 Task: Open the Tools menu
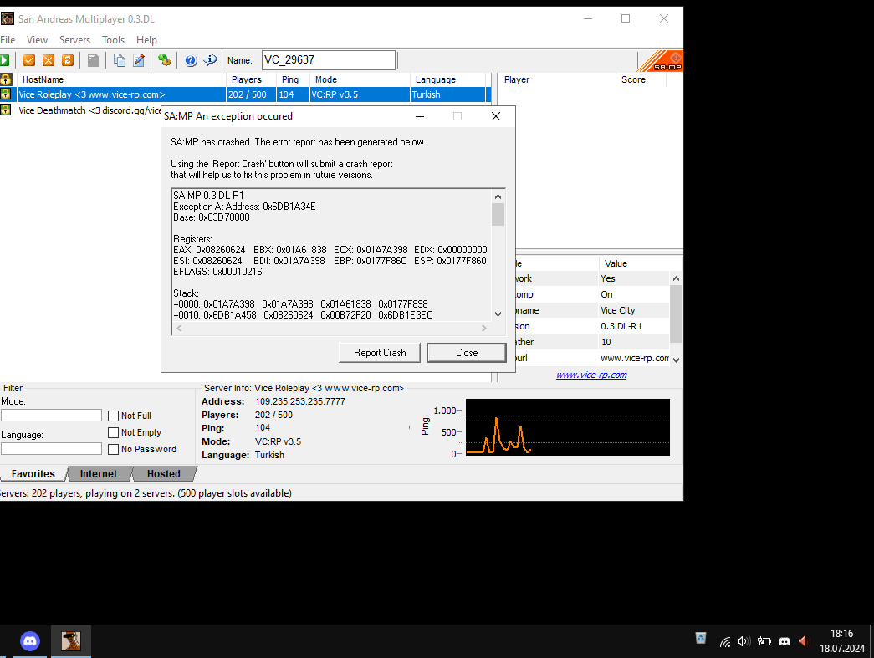113,40
